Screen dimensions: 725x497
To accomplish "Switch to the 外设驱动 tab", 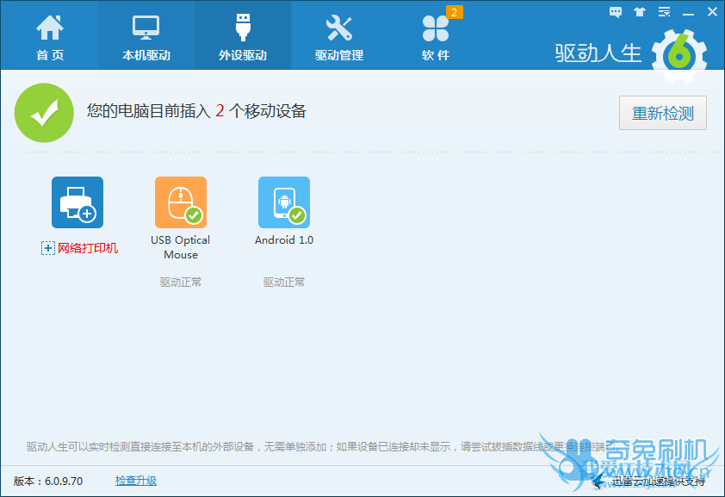I will [243, 36].
